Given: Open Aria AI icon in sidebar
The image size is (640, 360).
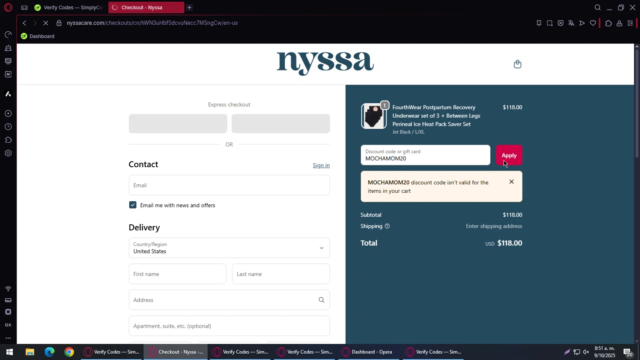Looking at the screenshot, I should pyautogui.click(x=8, y=94).
